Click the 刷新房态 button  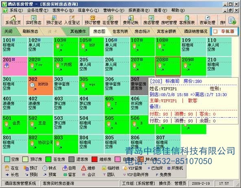[30, 31]
